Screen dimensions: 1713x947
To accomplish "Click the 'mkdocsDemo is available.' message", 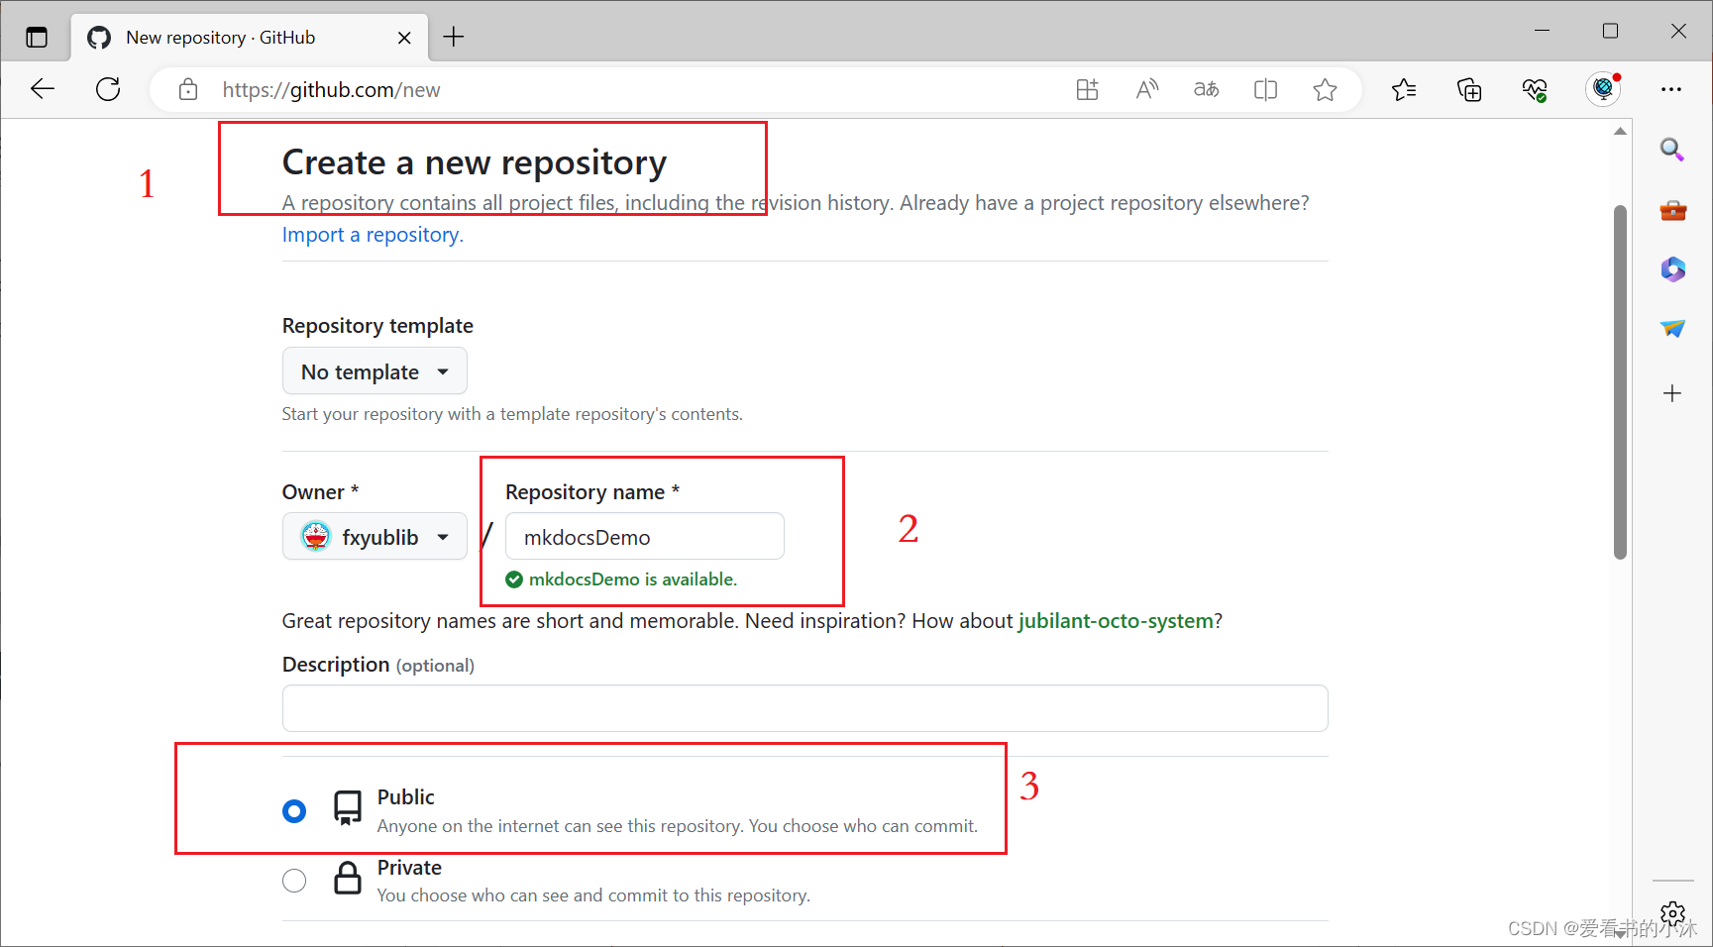I will 632,579.
